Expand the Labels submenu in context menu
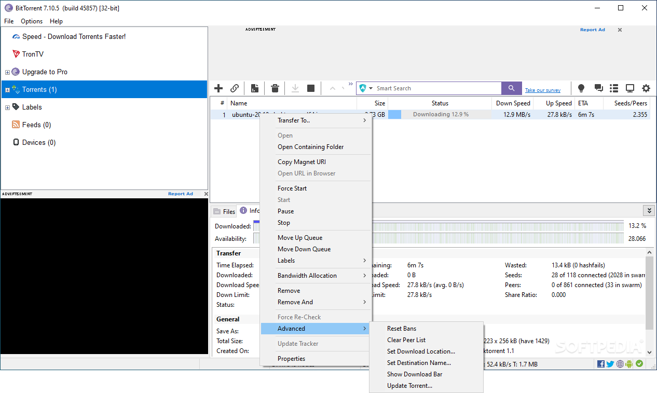 point(316,261)
